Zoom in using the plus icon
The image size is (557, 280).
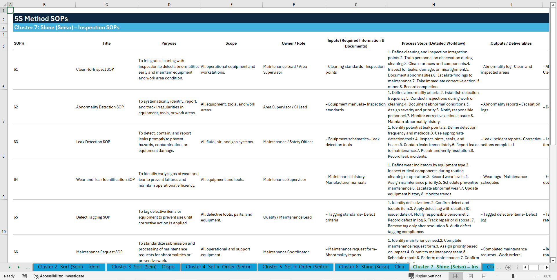point(538,276)
